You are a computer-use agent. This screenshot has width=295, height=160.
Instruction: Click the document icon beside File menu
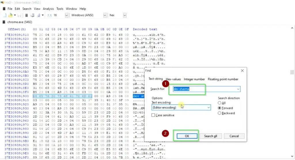click(4, 9)
